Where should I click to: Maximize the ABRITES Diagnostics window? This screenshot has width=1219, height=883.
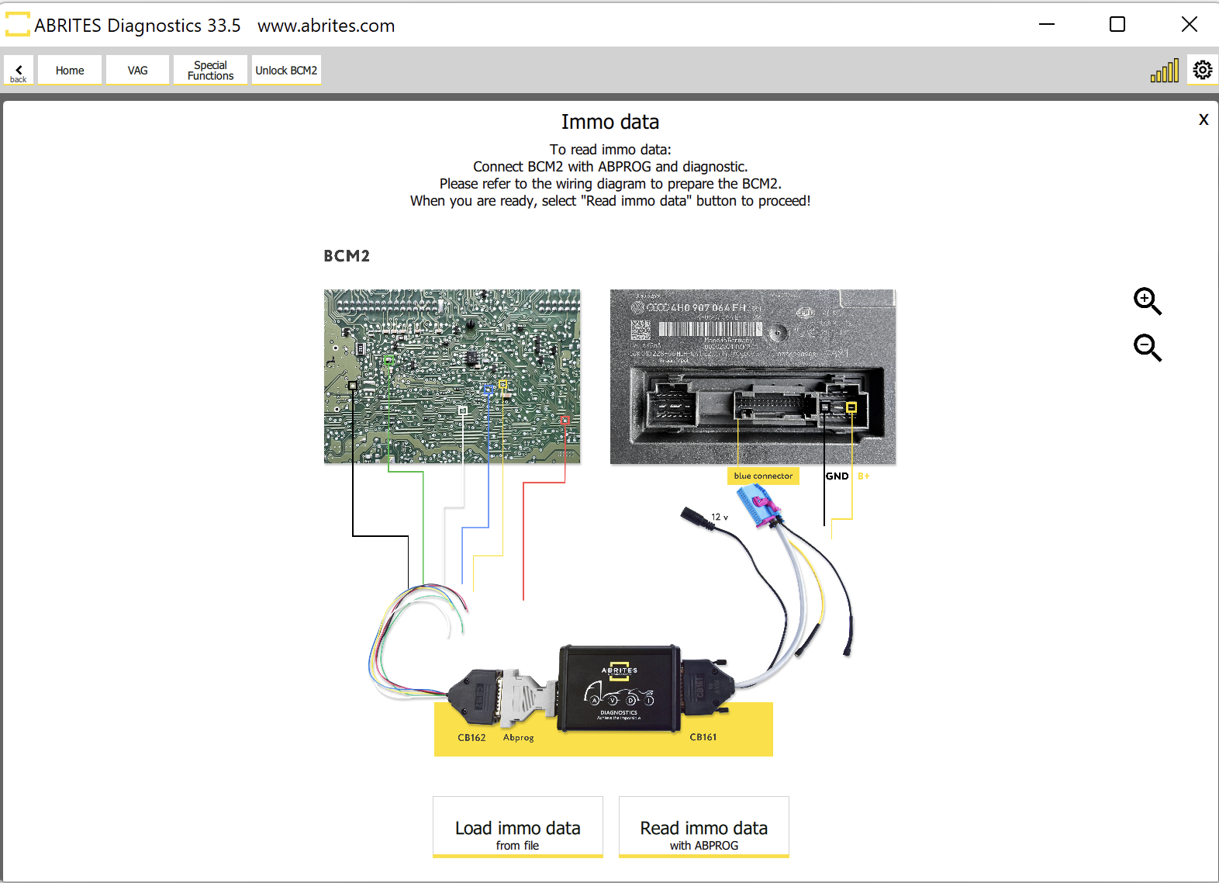click(x=1117, y=25)
